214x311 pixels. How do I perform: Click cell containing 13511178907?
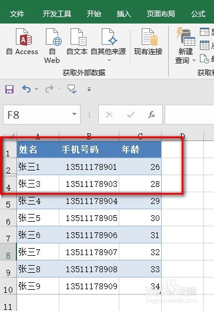coord(89,252)
